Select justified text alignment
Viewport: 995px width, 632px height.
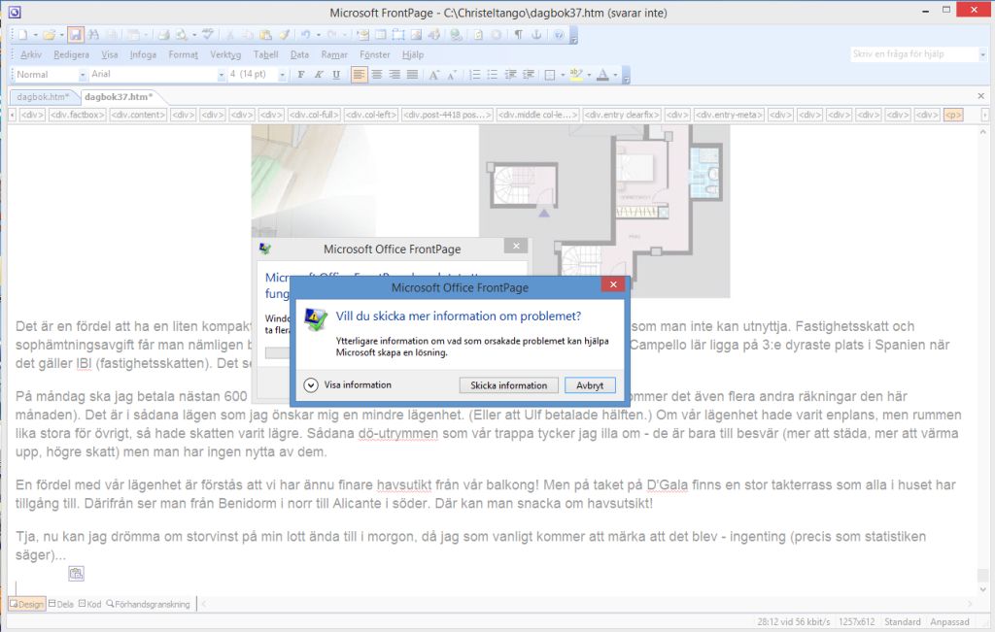(x=412, y=74)
